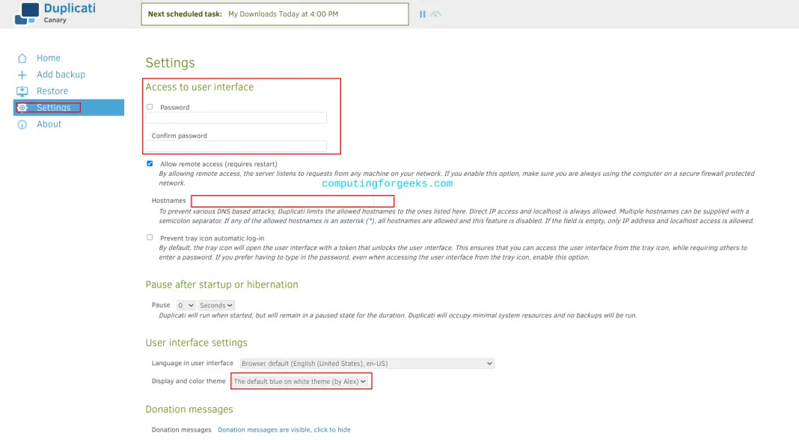Click the Home house icon
The height and width of the screenshot is (440, 799).
pyautogui.click(x=22, y=58)
